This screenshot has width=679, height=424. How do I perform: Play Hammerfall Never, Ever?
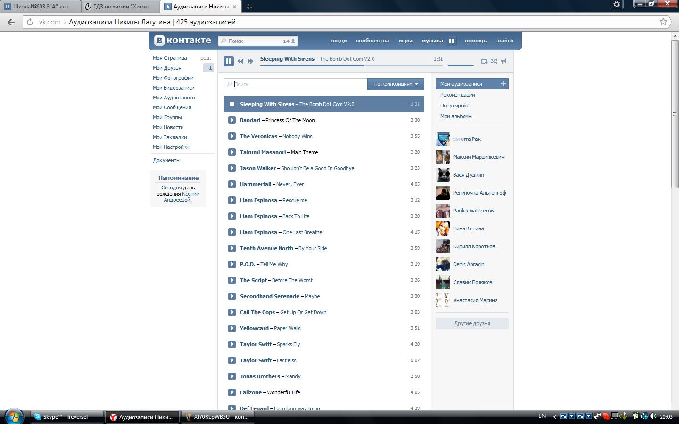coord(232,184)
